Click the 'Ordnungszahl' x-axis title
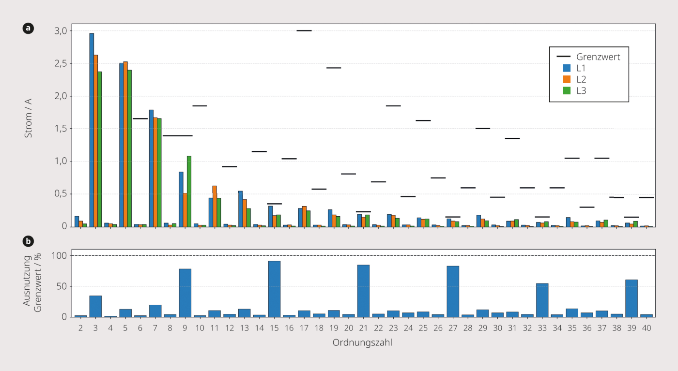The width and height of the screenshot is (678, 371). [x=363, y=343]
